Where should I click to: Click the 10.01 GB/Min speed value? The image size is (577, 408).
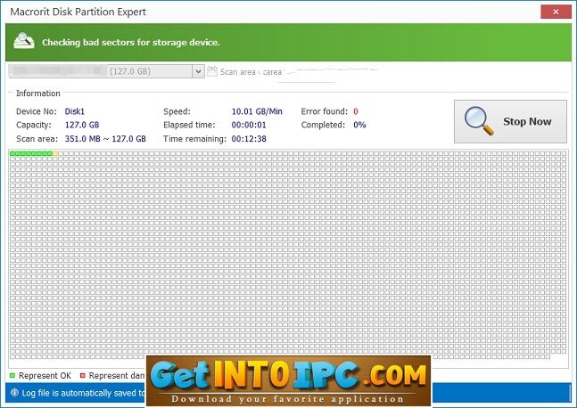pyautogui.click(x=257, y=111)
